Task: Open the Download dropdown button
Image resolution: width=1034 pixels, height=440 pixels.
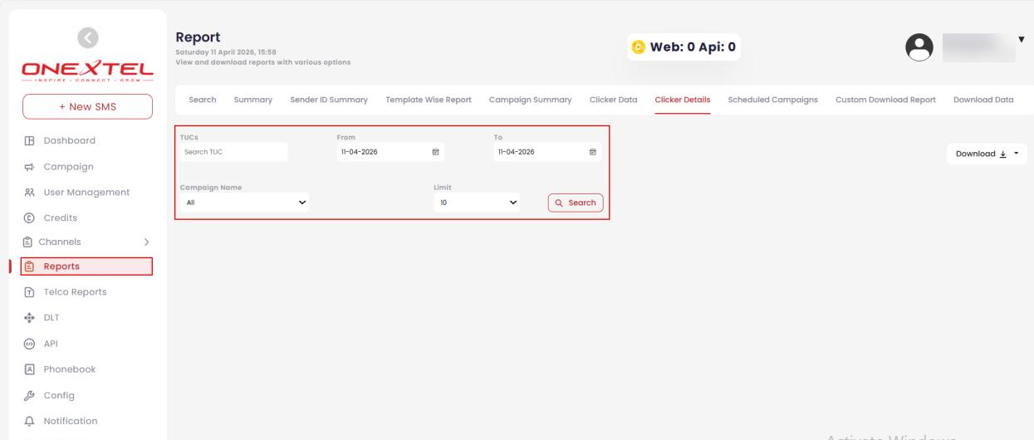Action: tap(987, 154)
